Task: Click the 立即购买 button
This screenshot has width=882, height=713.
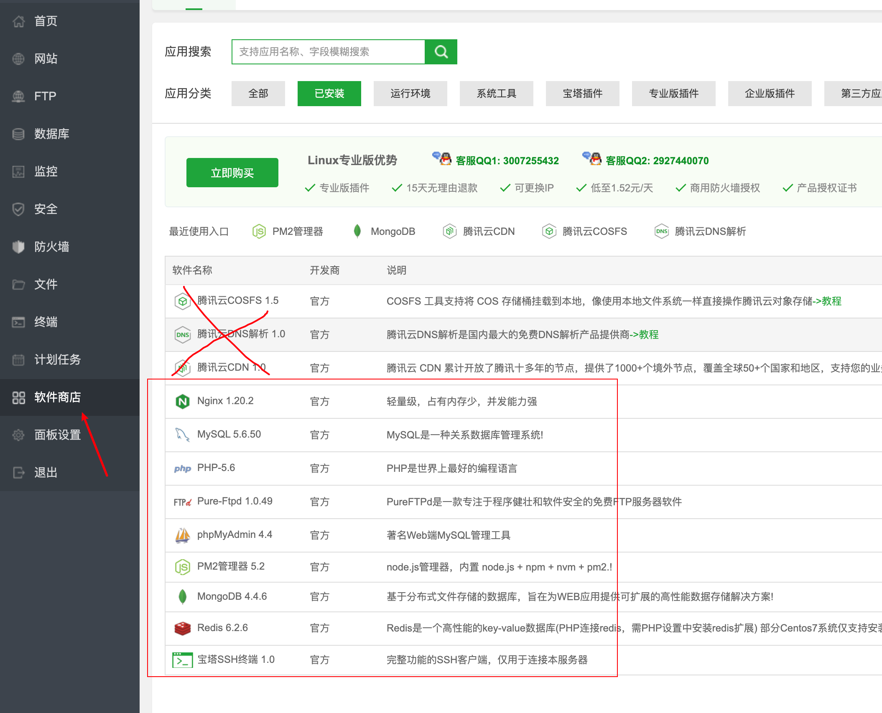Action: pyautogui.click(x=232, y=173)
